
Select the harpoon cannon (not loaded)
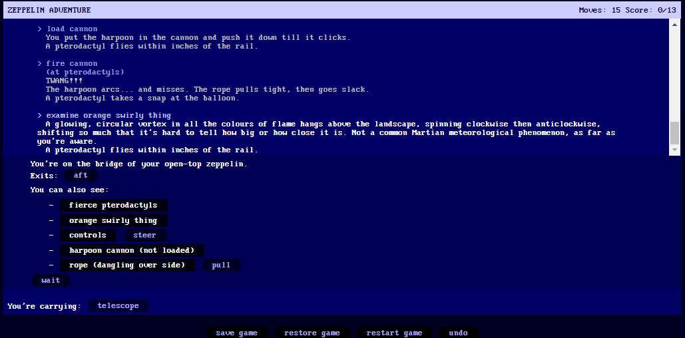tap(132, 251)
